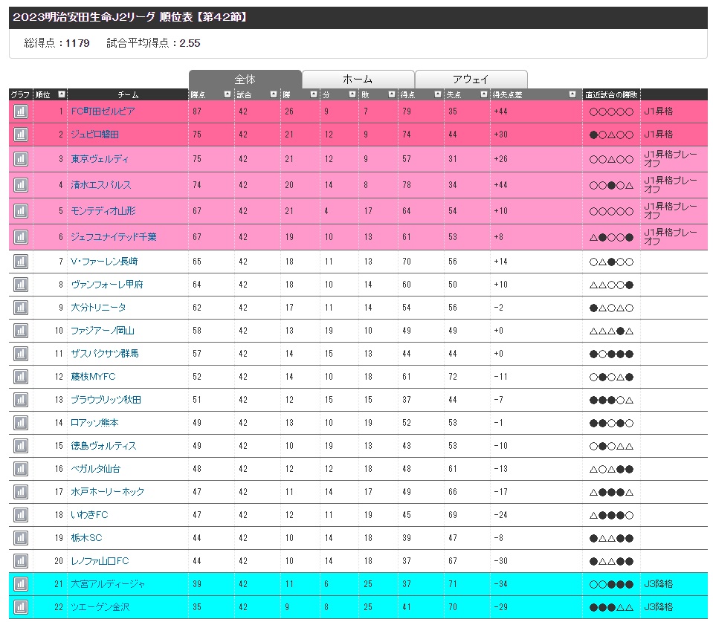Image resolution: width=713 pixels, height=622 pixels.
Task: Open graph icon for 大宮アルディージャ
Action: [x=20, y=584]
